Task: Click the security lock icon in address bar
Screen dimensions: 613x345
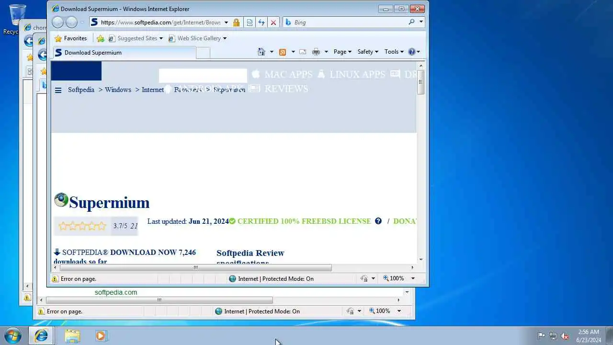Action: click(236, 22)
